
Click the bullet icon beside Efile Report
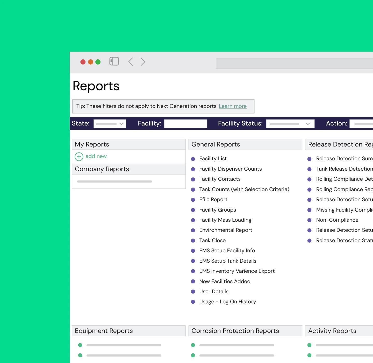pyautogui.click(x=193, y=200)
